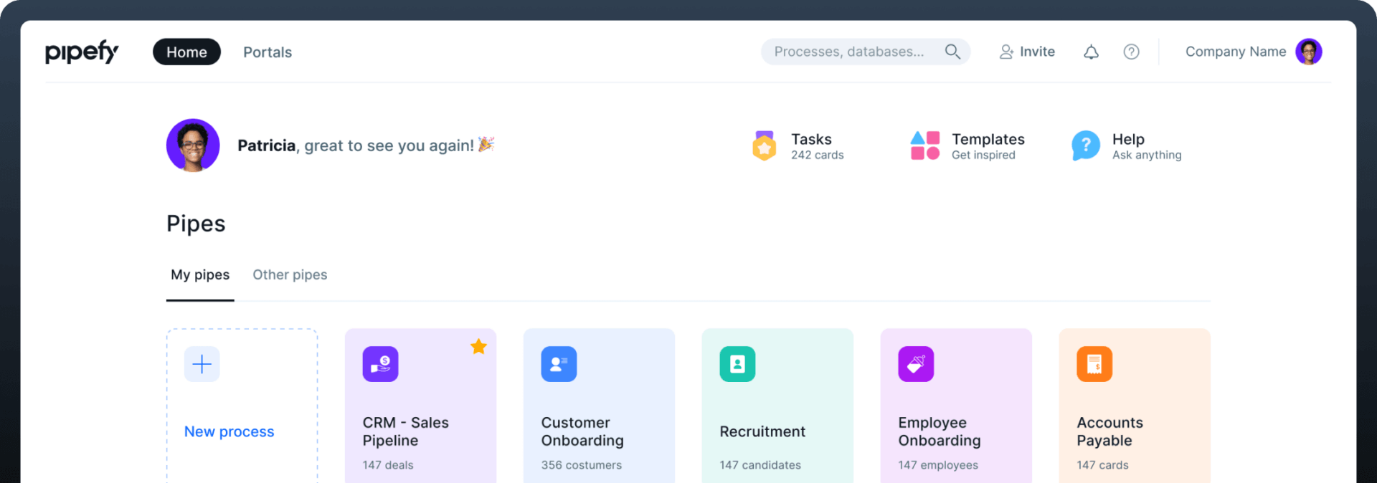Screen dimensions: 1377x483
Task: Switch to the Other pipes tab
Action: [x=290, y=275]
